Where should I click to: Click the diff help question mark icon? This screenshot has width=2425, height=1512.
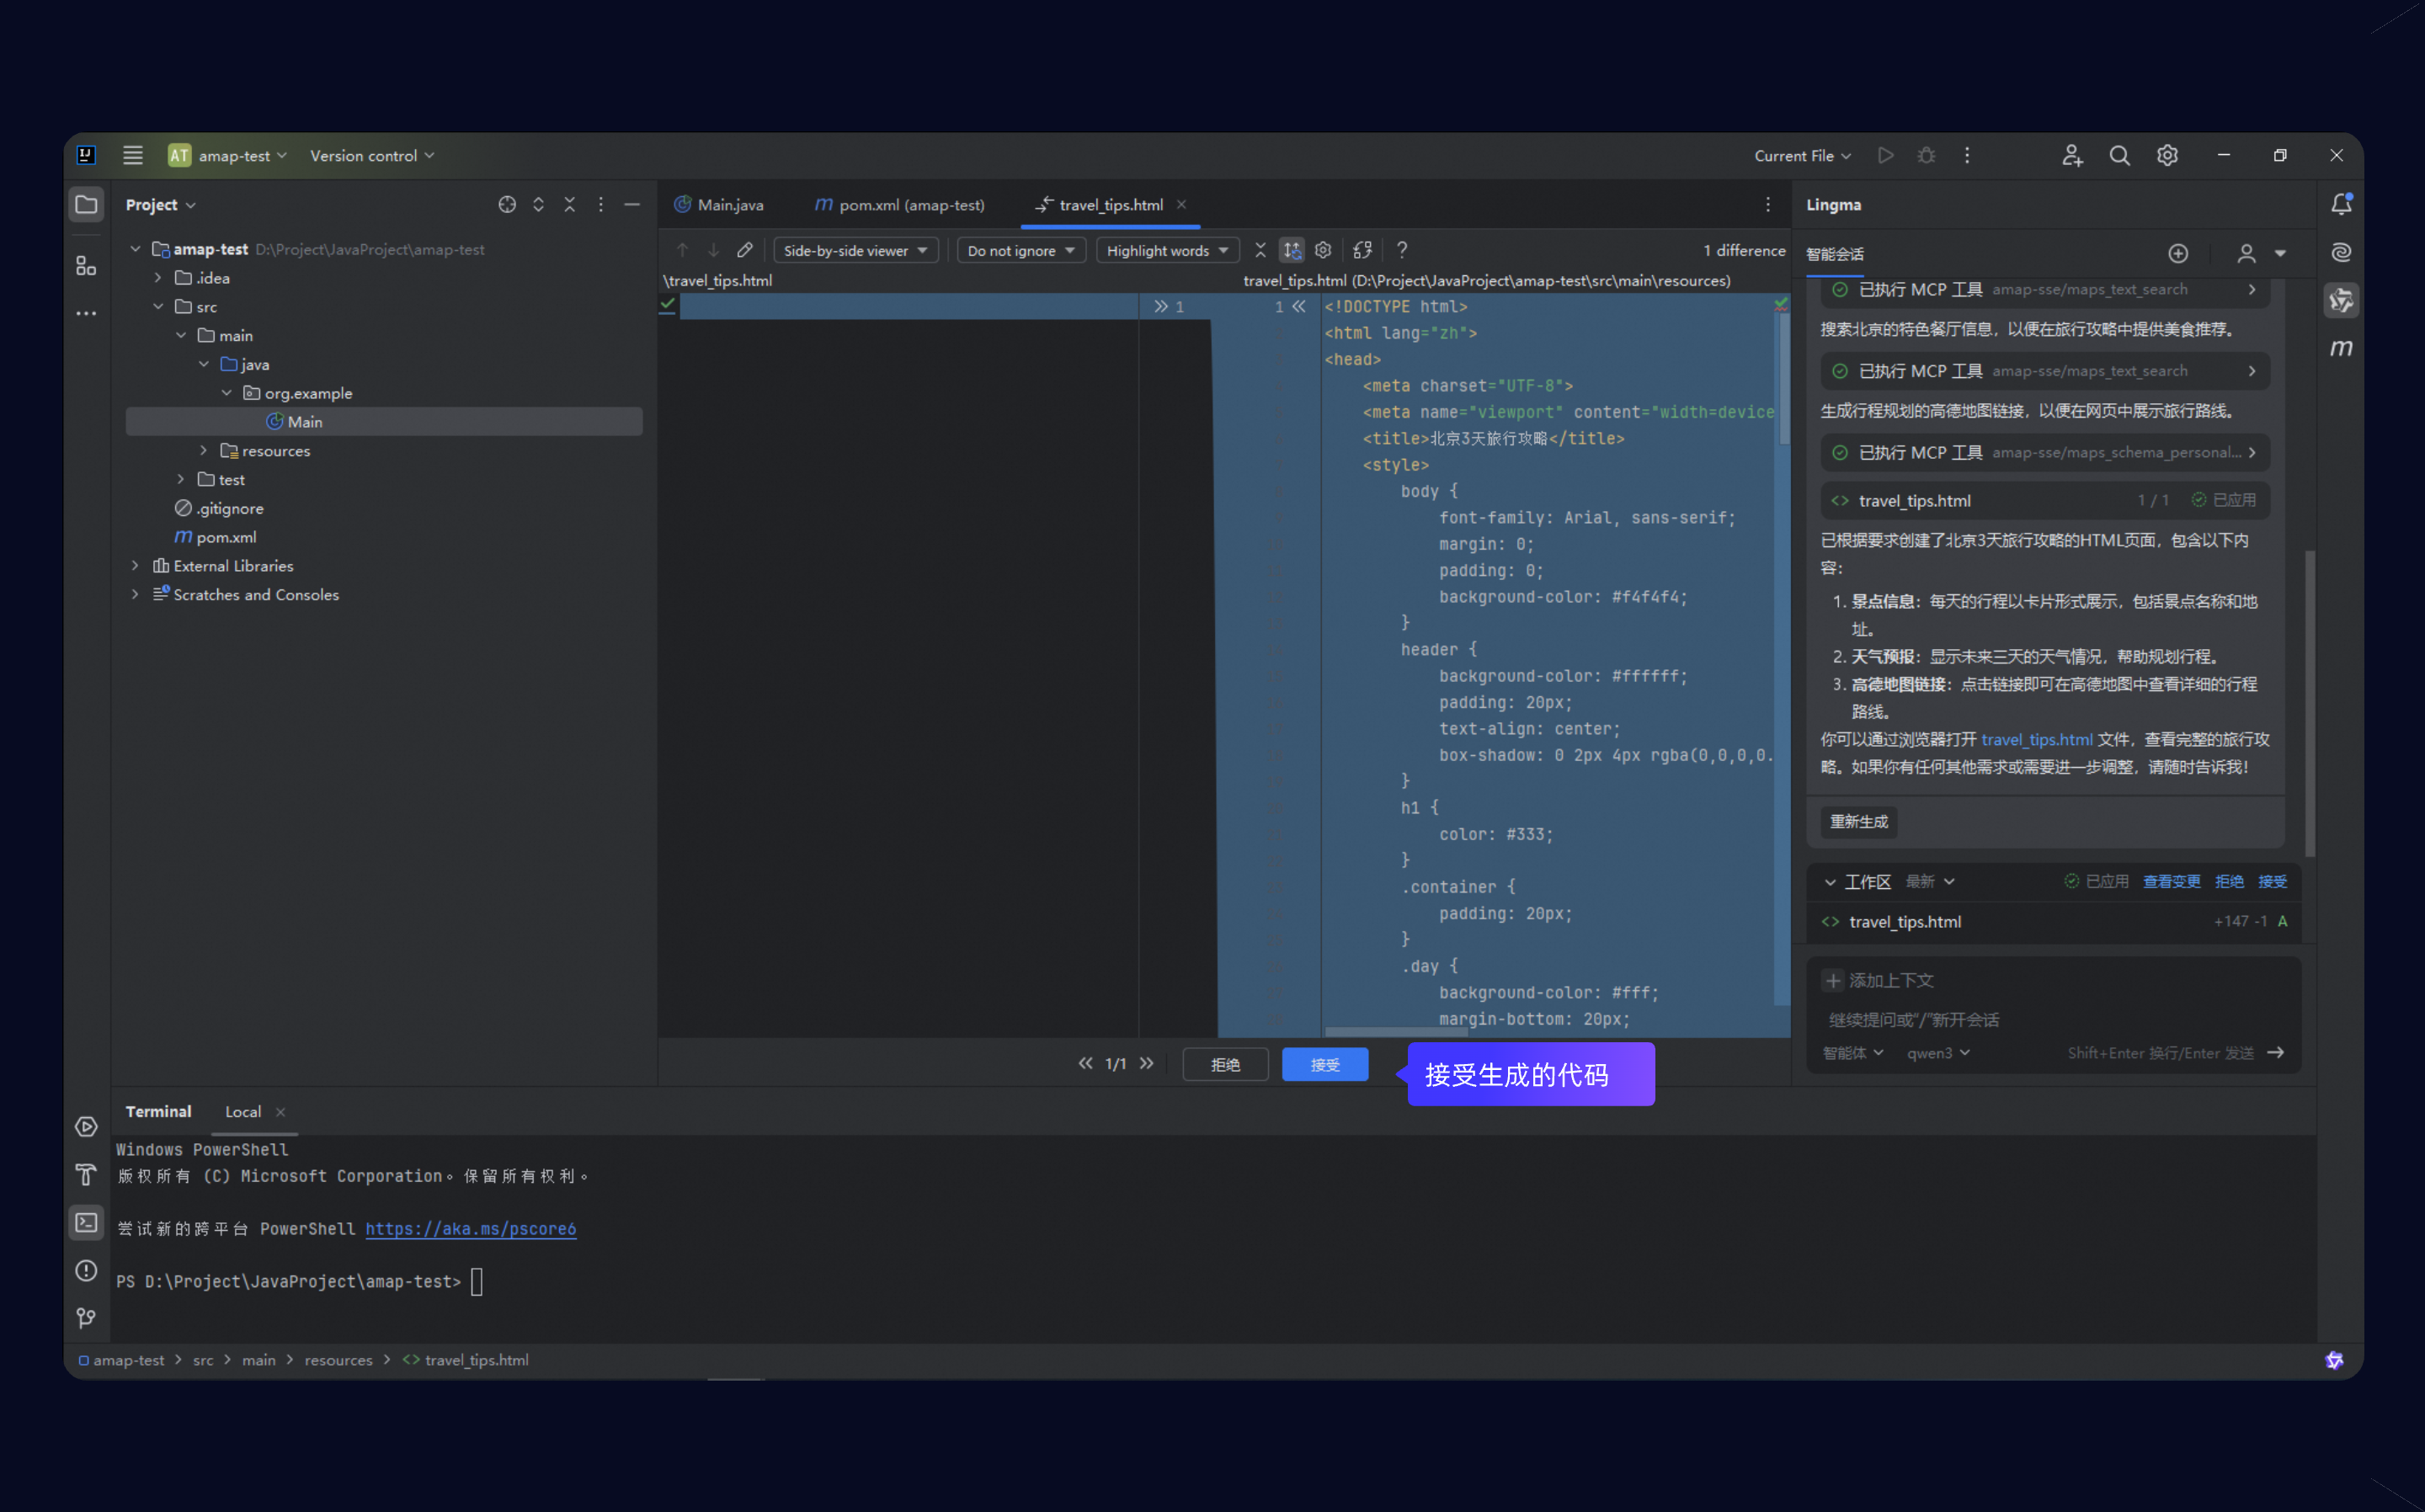[x=1402, y=250]
